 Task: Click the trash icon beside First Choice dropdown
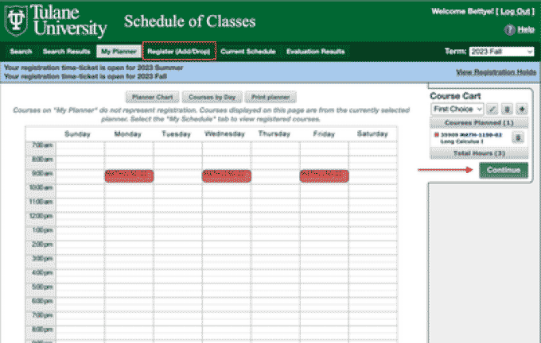click(507, 109)
